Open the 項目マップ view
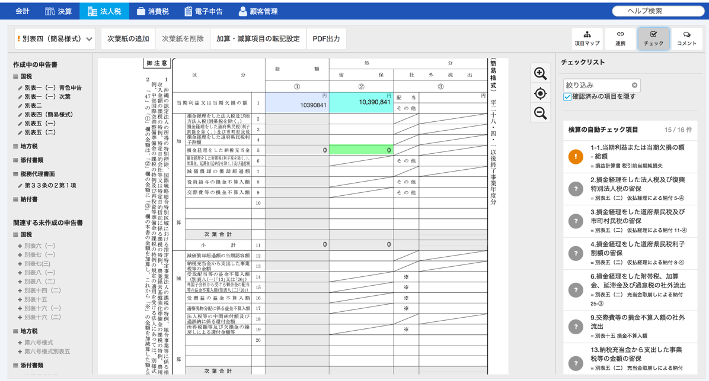709x381 pixels. click(x=587, y=38)
